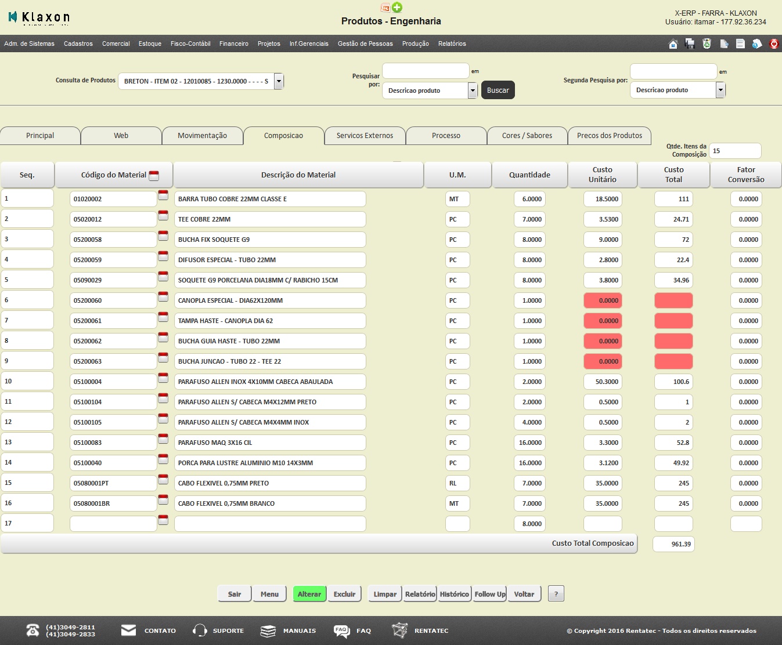The width and height of the screenshot is (782, 645).
Task: Click the Buscar button
Action: pos(498,90)
